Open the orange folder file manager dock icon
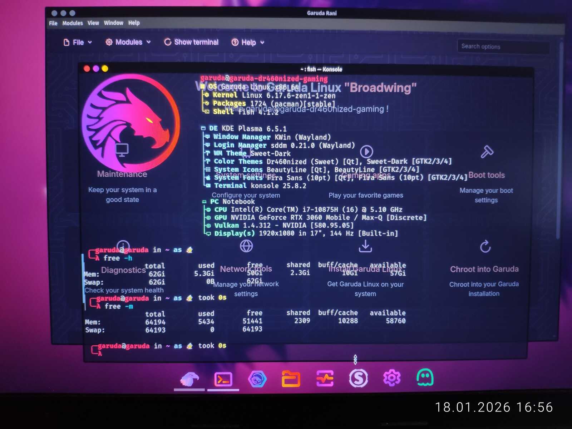The width and height of the screenshot is (572, 429). click(291, 379)
